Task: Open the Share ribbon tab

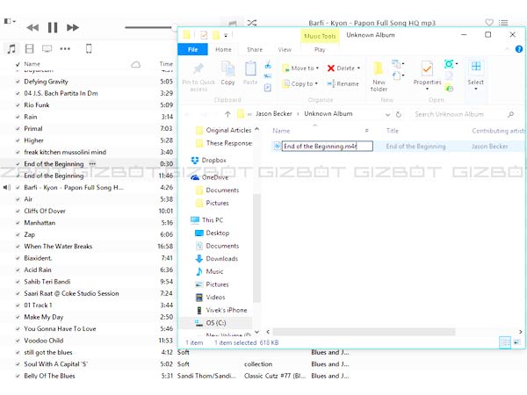Action: [x=254, y=50]
